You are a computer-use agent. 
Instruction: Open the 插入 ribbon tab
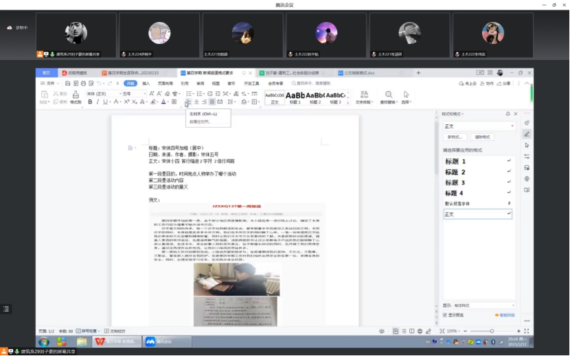146,83
